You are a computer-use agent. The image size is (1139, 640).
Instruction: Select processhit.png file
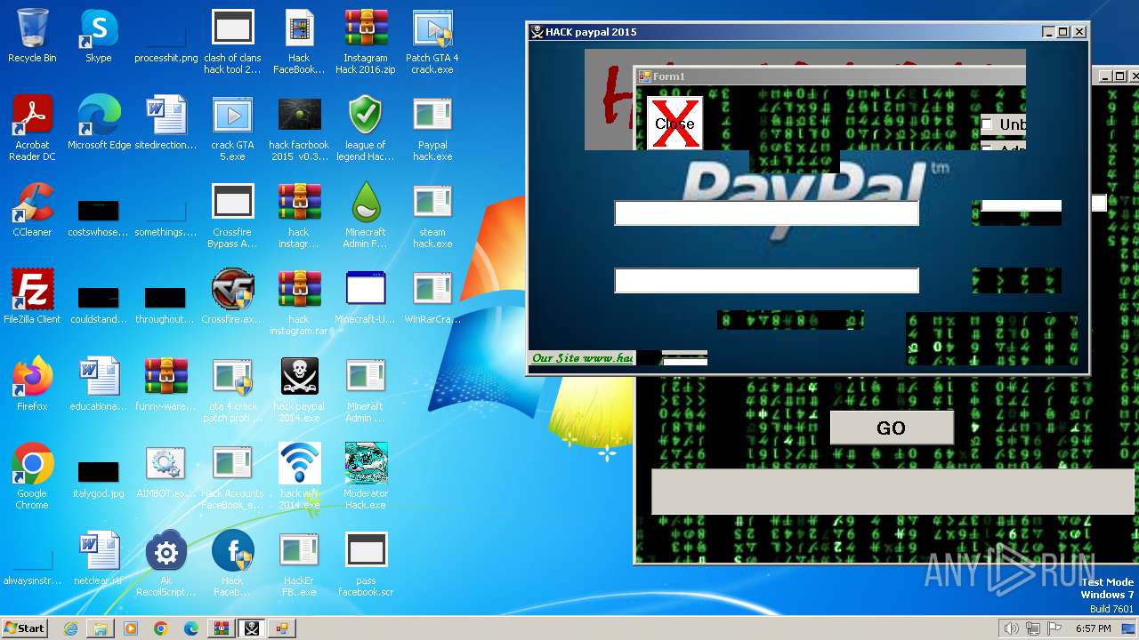166,36
